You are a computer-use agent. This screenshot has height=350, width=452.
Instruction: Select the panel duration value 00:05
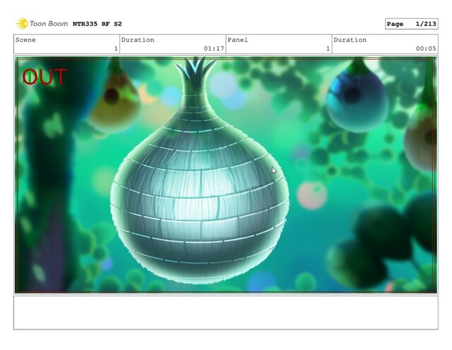coord(426,49)
